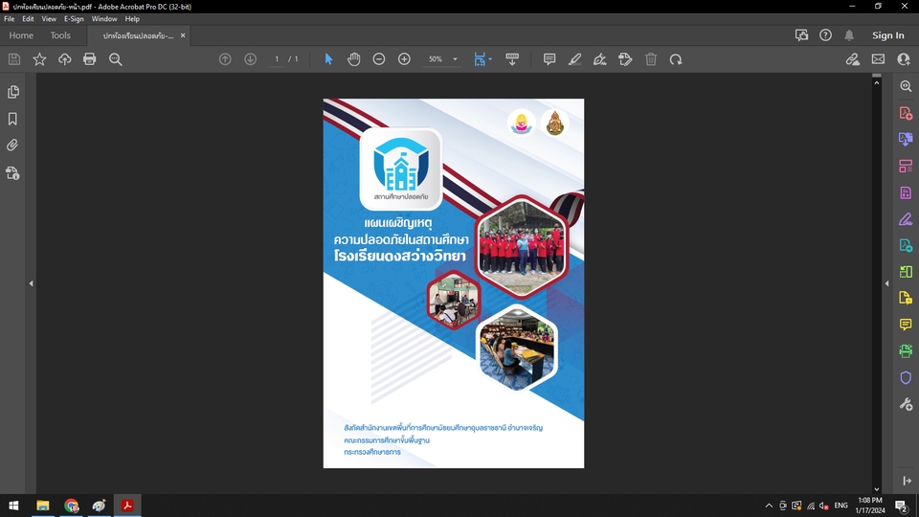This screenshot has width=919, height=517.
Task: Open the find text magnifier icon
Action: click(x=116, y=59)
